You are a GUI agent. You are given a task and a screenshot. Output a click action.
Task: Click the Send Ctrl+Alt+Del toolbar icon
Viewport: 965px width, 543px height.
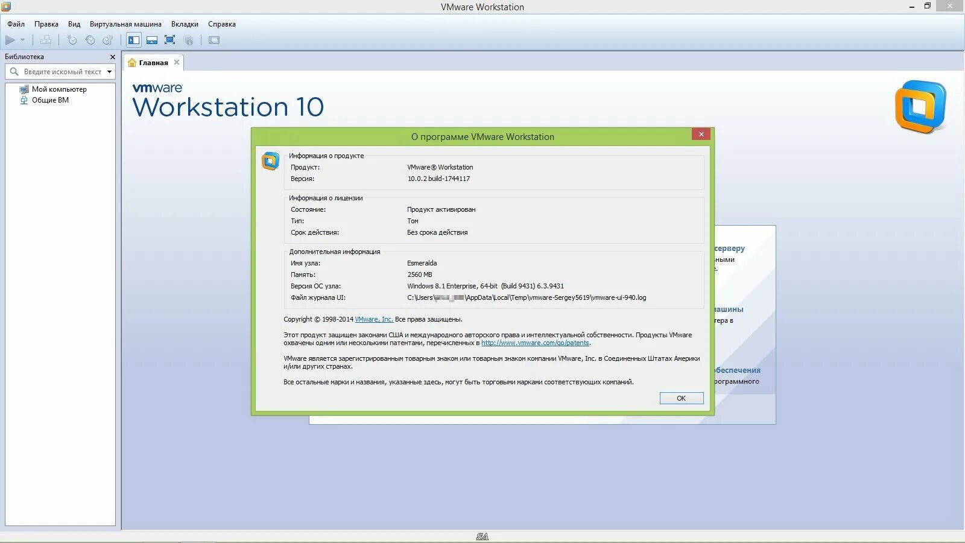(x=46, y=40)
